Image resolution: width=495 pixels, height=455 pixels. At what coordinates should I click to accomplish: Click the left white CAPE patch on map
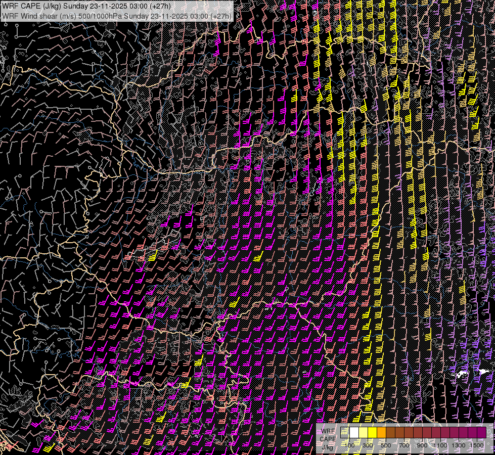461,375
